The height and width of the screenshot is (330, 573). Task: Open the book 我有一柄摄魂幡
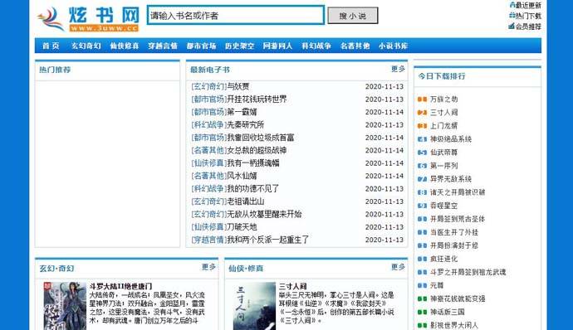pos(253,163)
